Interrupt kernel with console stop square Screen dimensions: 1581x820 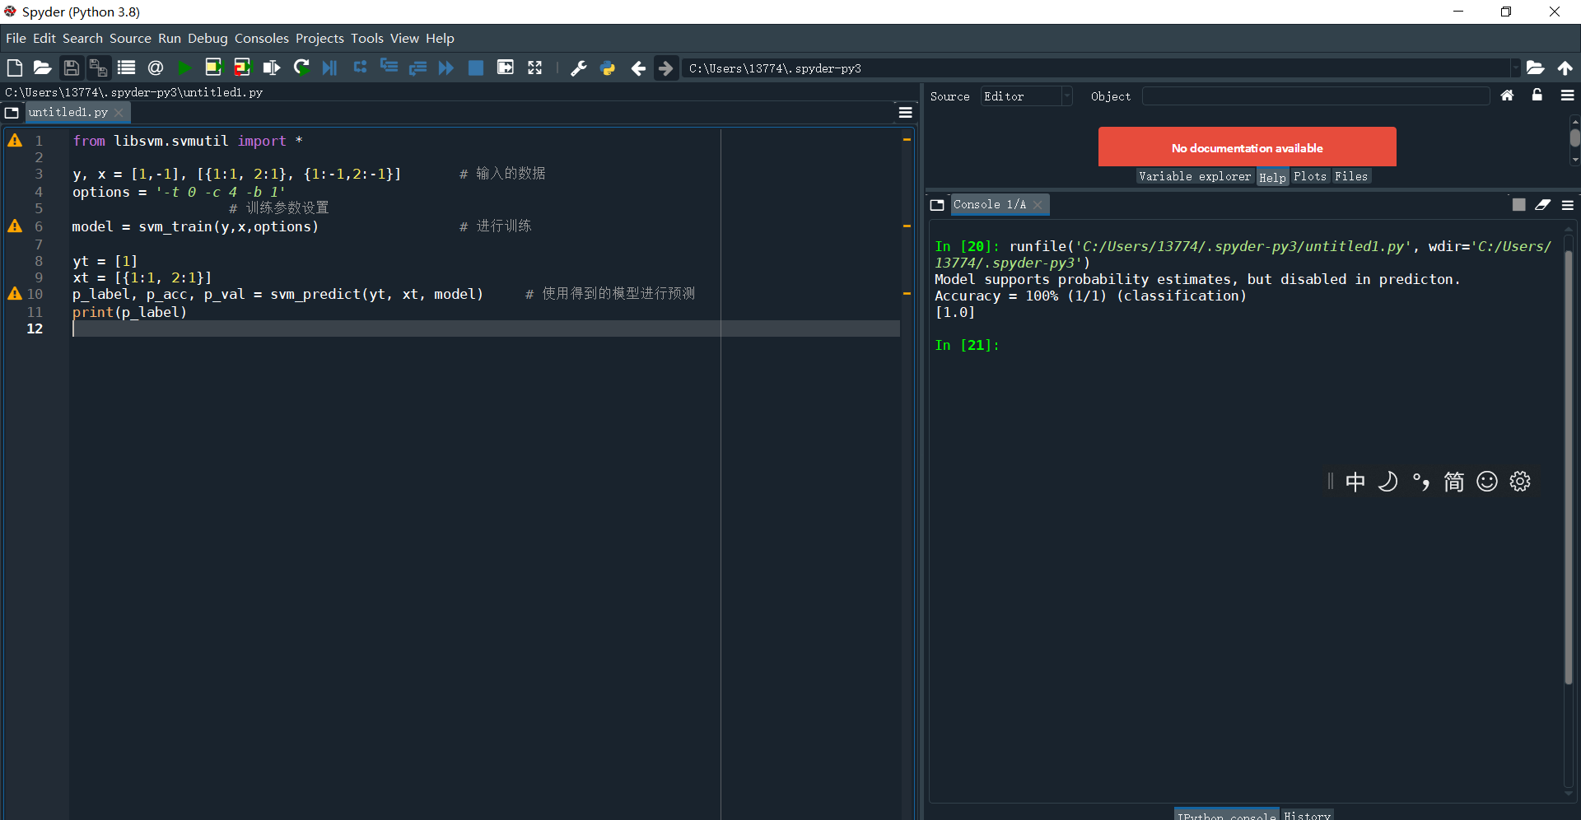[x=1518, y=205]
